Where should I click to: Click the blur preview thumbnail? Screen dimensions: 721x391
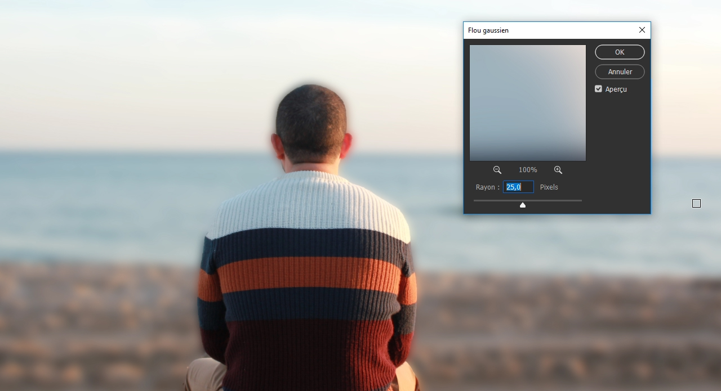tap(528, 103)
